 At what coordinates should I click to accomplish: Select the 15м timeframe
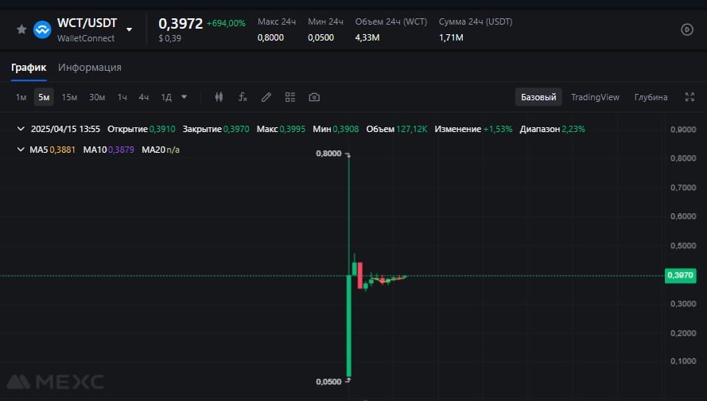coord(69,97)
